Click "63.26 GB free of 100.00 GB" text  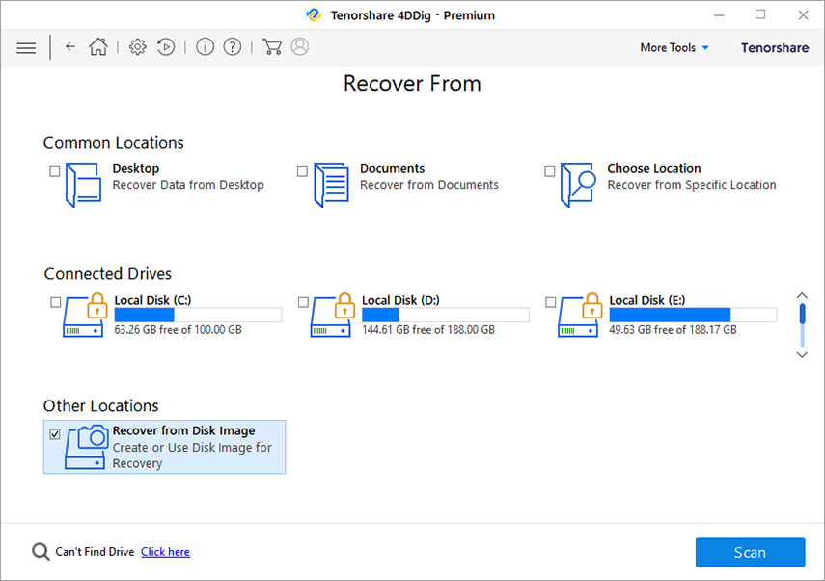point(178,330)
